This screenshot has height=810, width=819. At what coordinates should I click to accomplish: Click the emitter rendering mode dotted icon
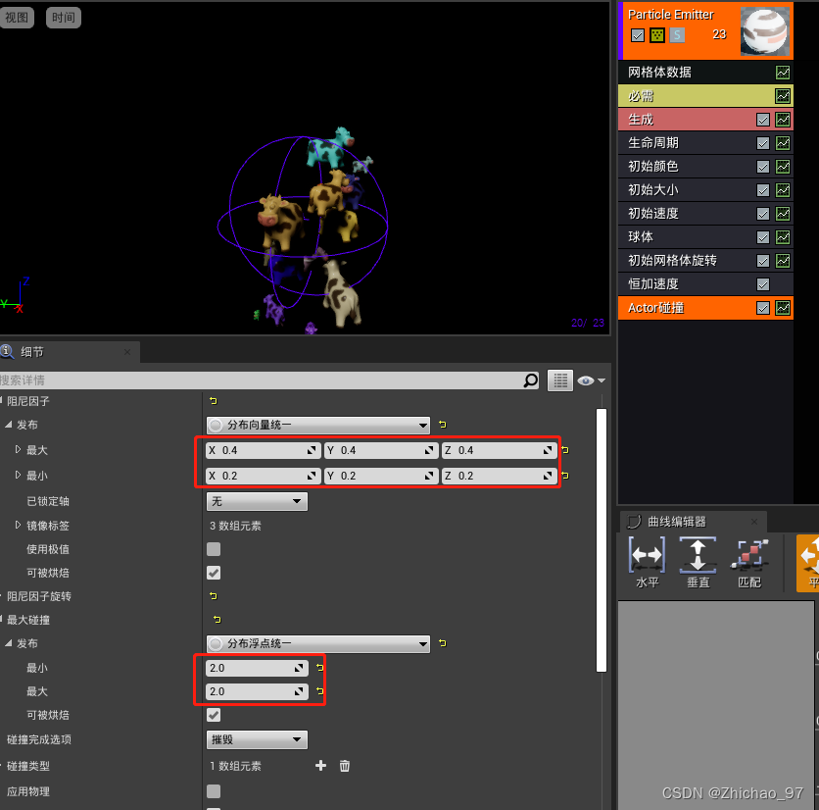pos(657,35)
